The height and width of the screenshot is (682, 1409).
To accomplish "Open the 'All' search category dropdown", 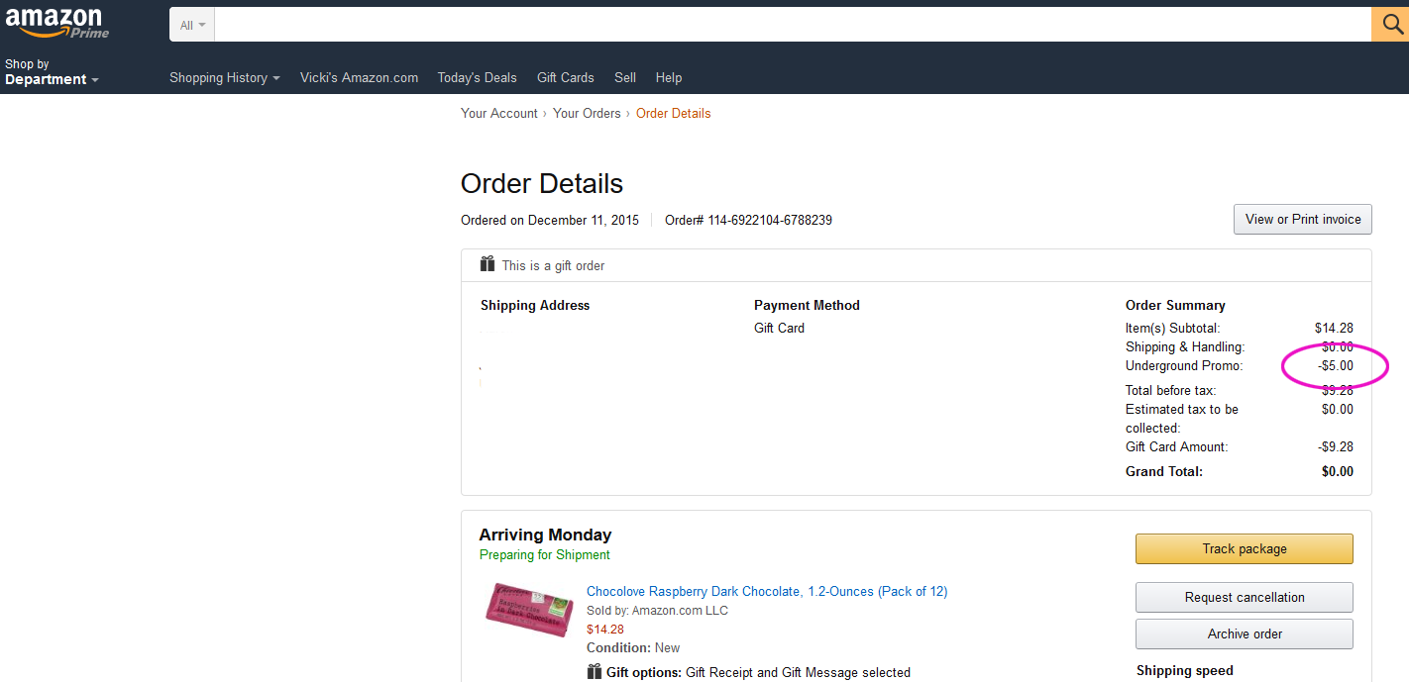I will point(192,25).
